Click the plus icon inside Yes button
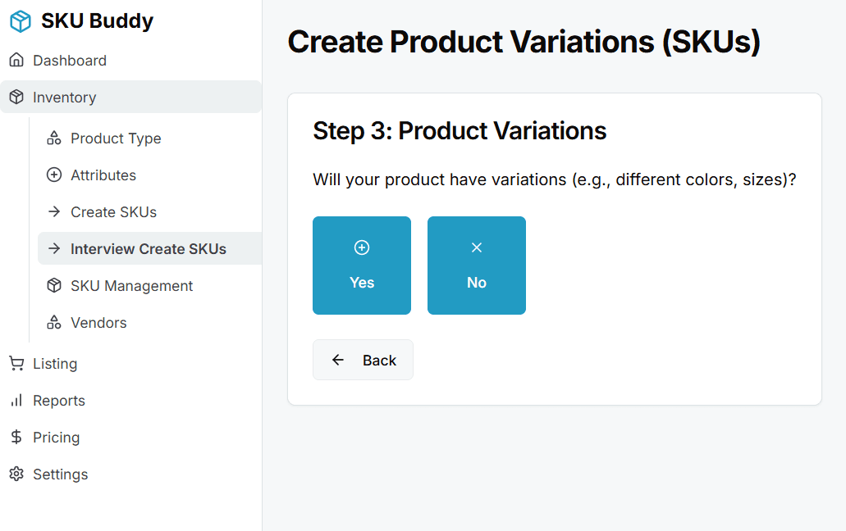This screenshot has width=846, height=531. pyautogui.click(x=361, y=246)
